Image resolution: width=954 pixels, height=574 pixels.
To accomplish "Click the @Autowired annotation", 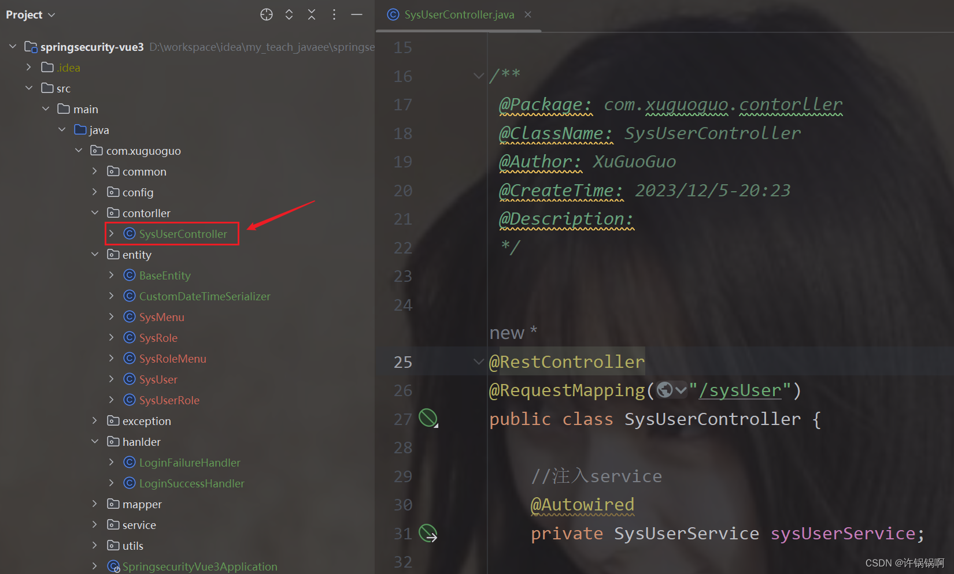I will 583,504.
